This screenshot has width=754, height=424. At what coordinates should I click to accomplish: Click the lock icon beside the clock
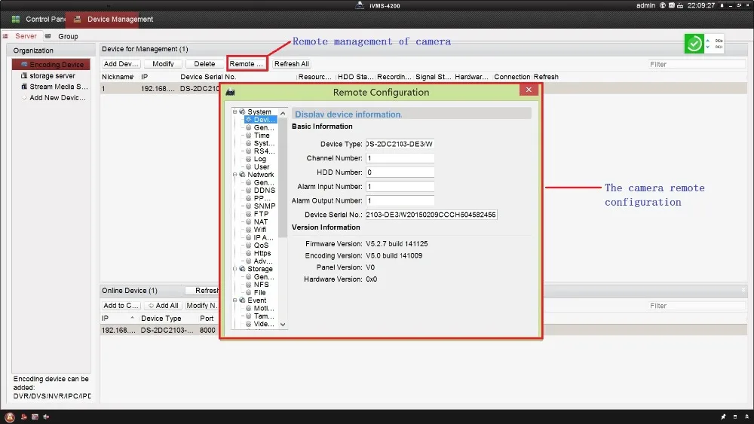tap(722, 5)
